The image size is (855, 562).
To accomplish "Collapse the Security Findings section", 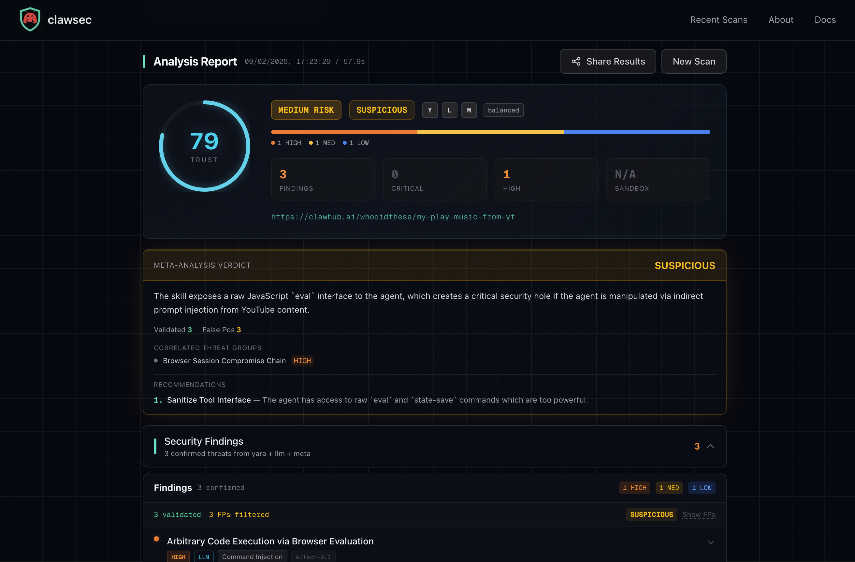I will pyautogui.click(x=710, y=446).
